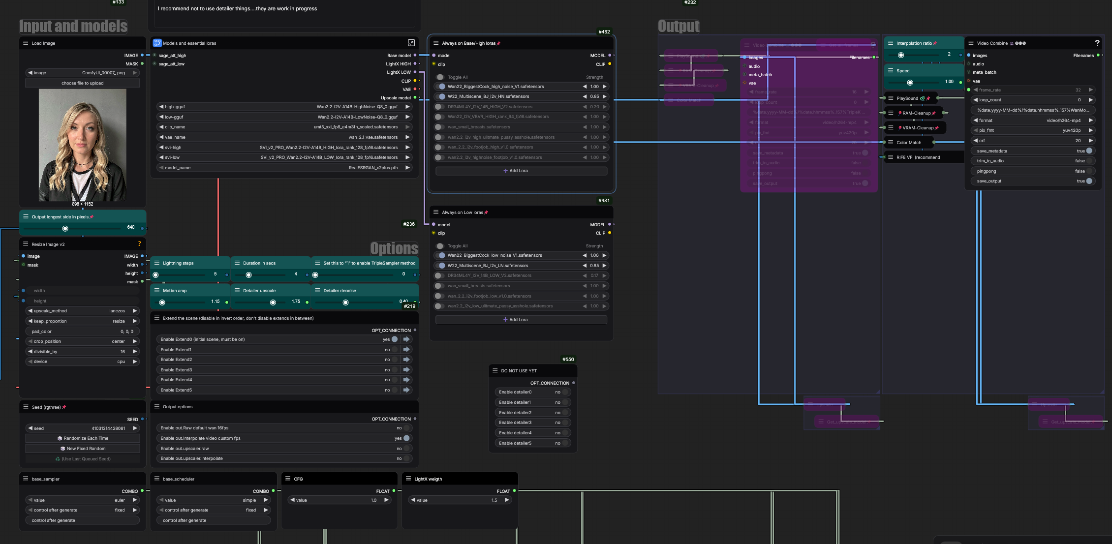Click the orange question mark on Resize Image v2
The height and width of the screenshot is (544, 1112).
click(x=139, y=244)
